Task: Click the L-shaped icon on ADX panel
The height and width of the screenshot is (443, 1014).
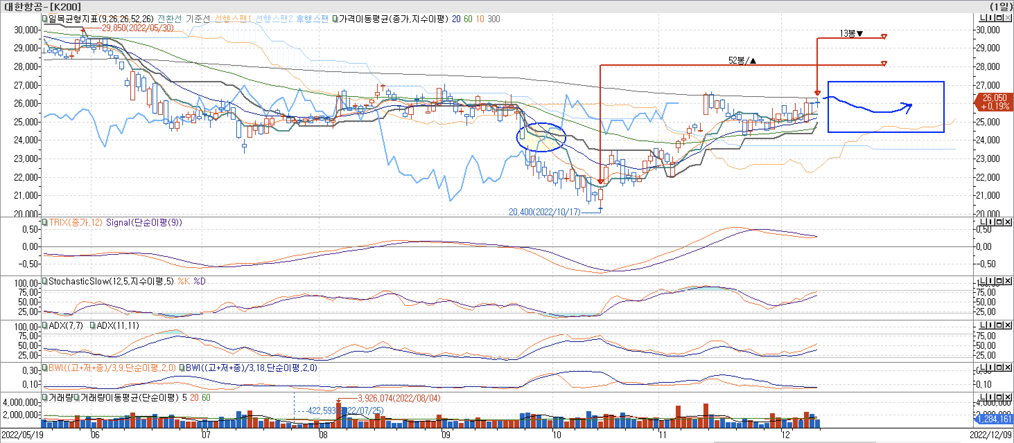Action: pyautogui.click(x=983, y=325)
